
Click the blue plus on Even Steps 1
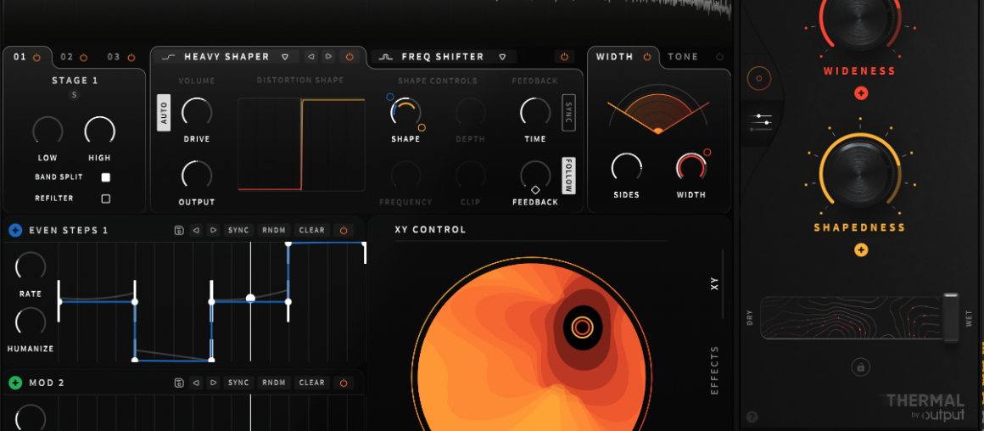(15, 230)
